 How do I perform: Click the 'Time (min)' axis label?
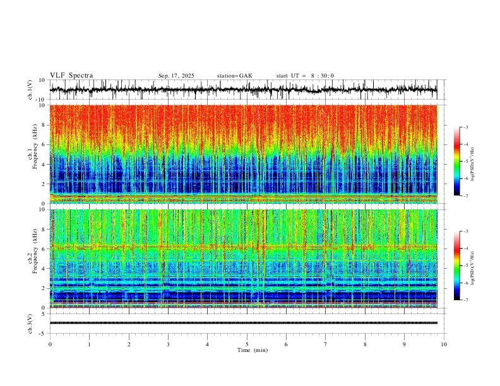click(x=253, y=350)
